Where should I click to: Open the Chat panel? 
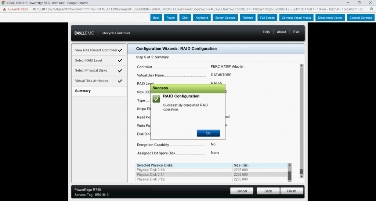point(185,18)
